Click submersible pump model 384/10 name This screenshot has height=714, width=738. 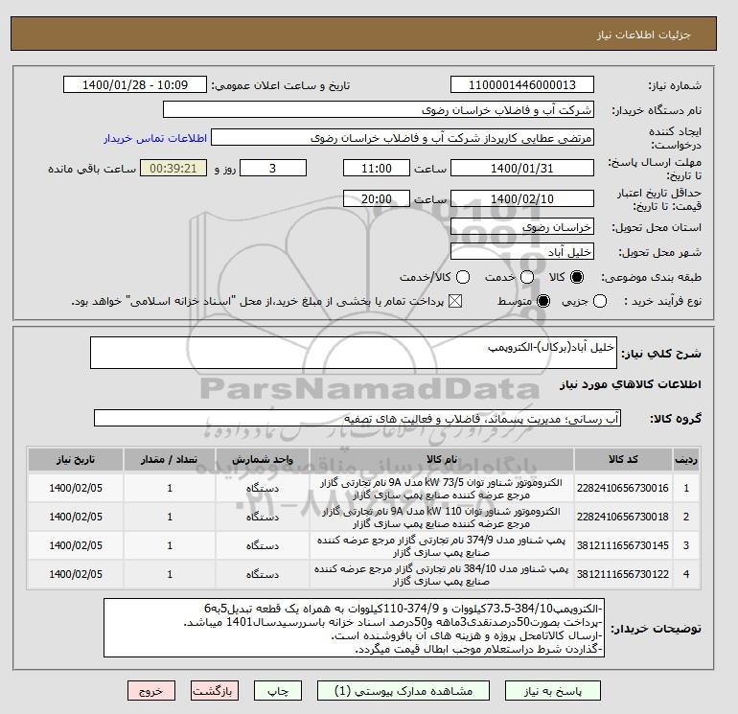442,575
